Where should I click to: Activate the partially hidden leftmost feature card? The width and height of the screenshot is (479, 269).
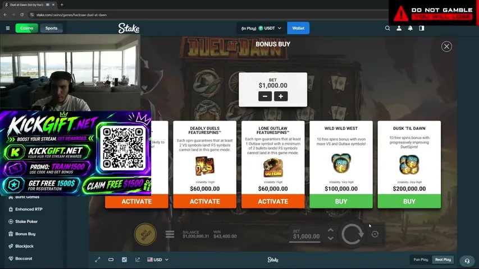[x=136, y=201]
